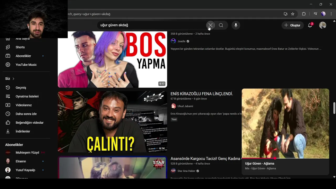Click the magnifier search button
336x189 pixels.
pos(221,25)
